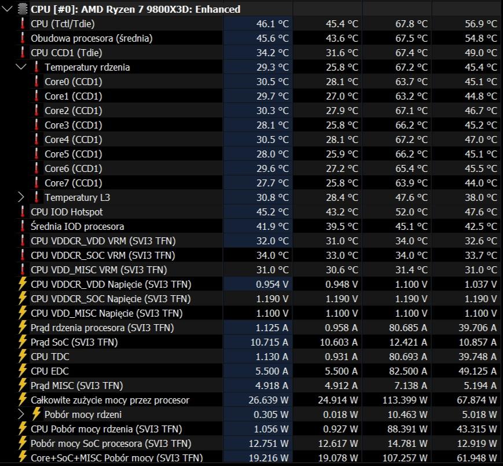The image size is (503, 466).
Task: Click thermometer icon next to Core0 (CCD1)
Action: (x=37, y=82)
